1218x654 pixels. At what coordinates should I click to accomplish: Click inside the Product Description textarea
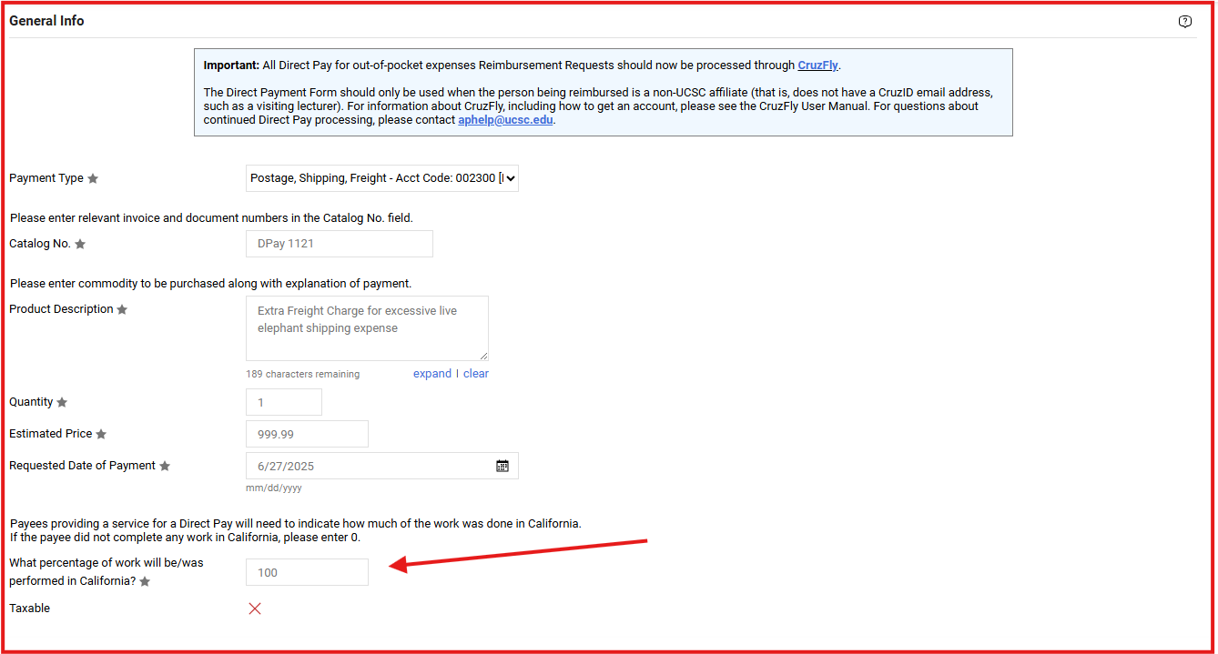click(366, 327)
